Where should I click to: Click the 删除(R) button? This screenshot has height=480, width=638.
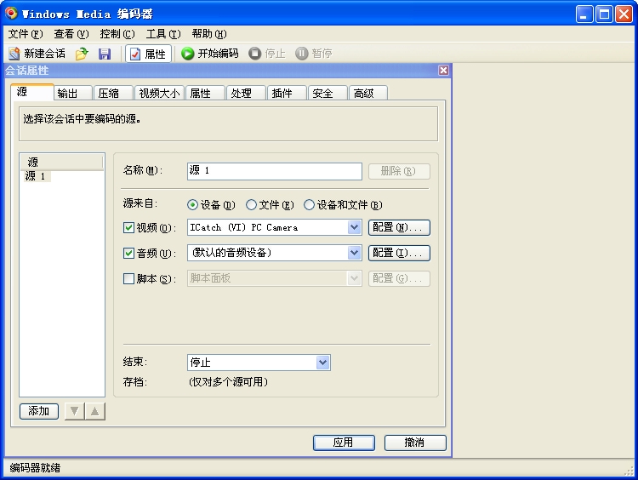[x=399, y=171]
